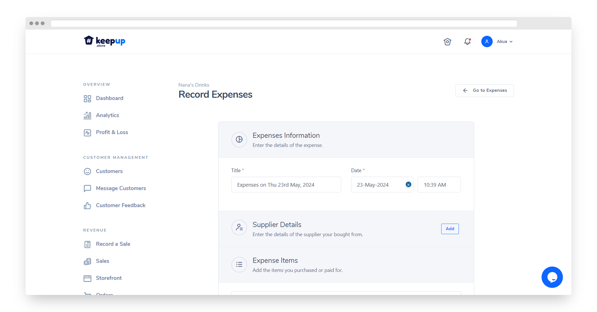597x312 pixels.
Task: Click the Analytics chart icon
Action: (x=87, y=115)
